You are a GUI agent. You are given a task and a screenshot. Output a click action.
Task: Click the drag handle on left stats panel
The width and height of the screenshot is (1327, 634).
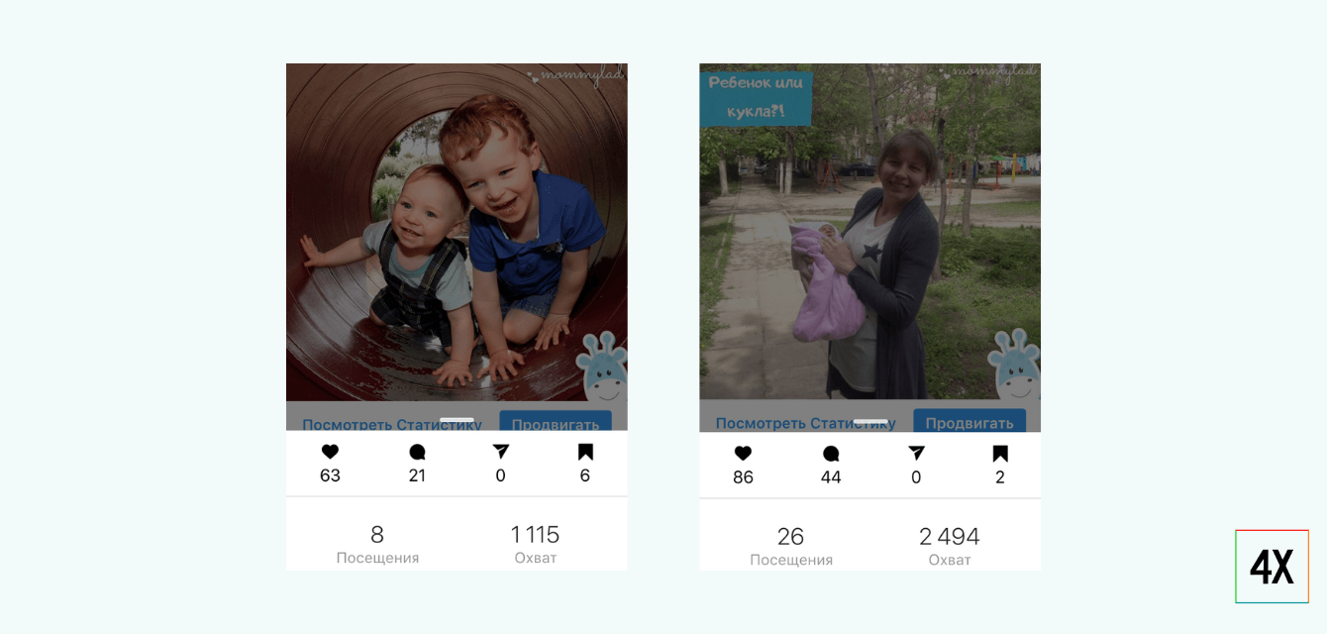pos(457,421)
